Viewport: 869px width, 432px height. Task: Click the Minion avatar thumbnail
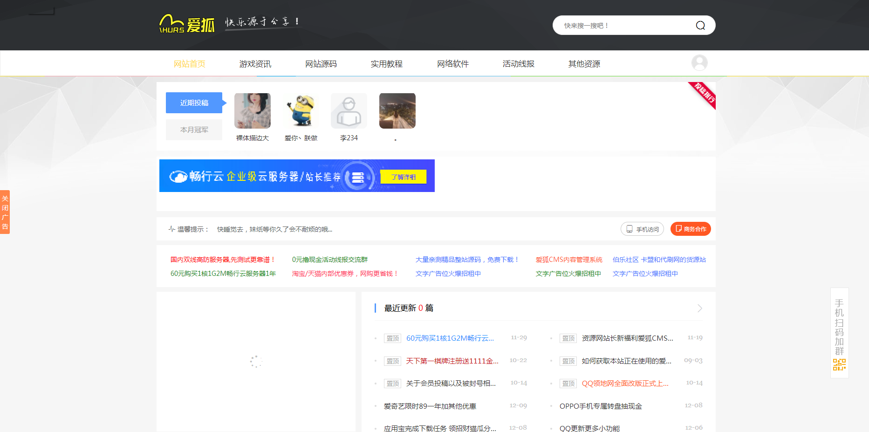(301, 111)
